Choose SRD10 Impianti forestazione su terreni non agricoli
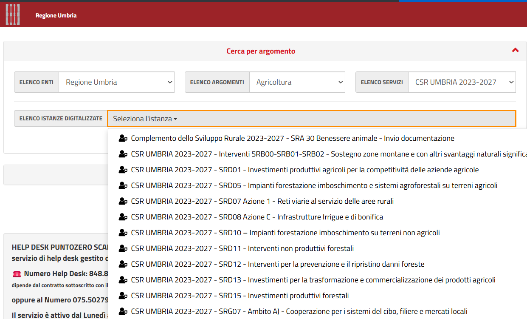Screen dimensions: 527x319 pyautogui.click(x=285, y=233)
